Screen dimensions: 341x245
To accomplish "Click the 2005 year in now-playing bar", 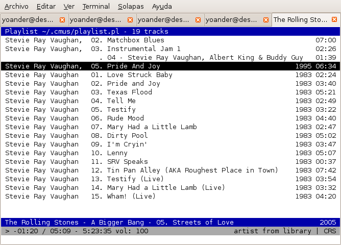I will coord(328,223).
